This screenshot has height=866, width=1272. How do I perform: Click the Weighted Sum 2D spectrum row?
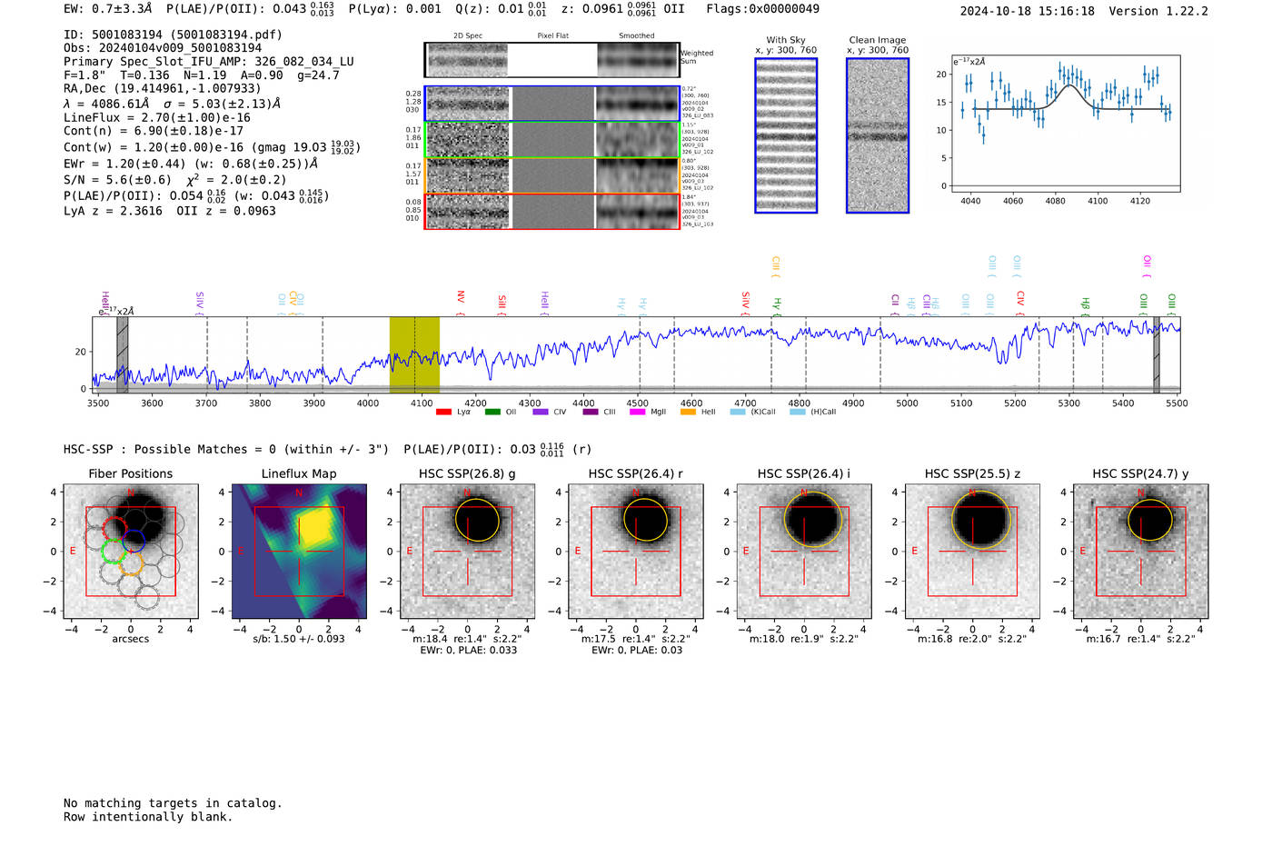[x=552, y=60]
